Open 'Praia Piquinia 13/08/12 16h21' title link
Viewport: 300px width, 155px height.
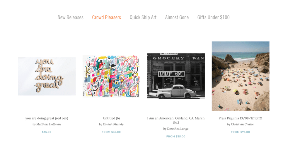[x=241, y=118]
